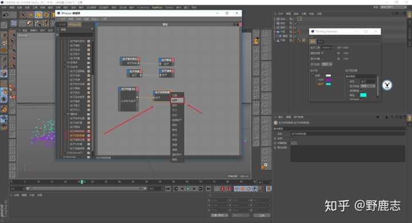Click the home icon in Object Manager
The height and width of the screenshot is (223, 412).
(x=397, y=14)
